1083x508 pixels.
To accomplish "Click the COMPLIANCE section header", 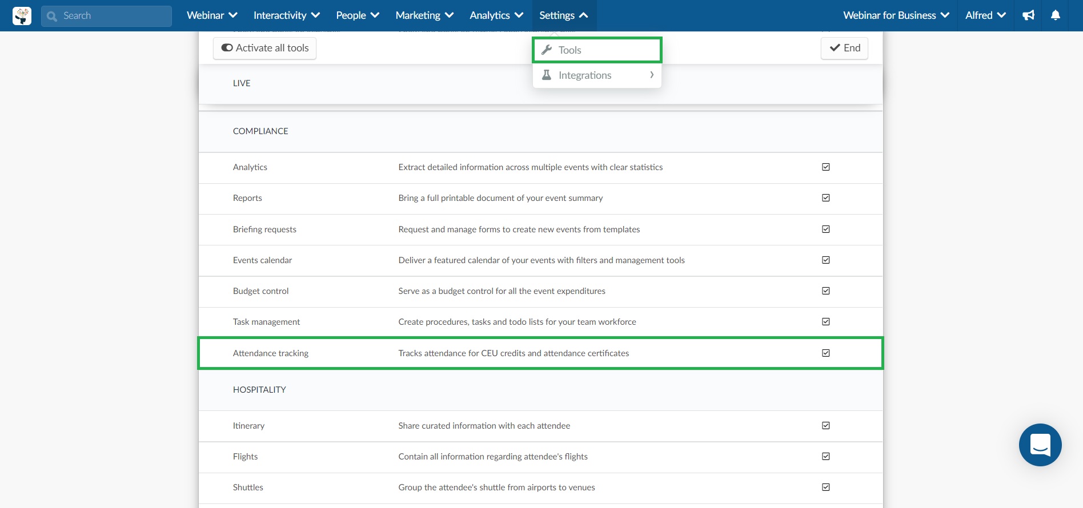I will 260,131.
